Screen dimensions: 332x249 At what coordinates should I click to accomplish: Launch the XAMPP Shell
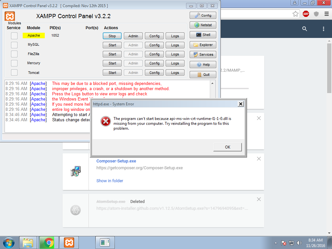[x=203, y=35]
